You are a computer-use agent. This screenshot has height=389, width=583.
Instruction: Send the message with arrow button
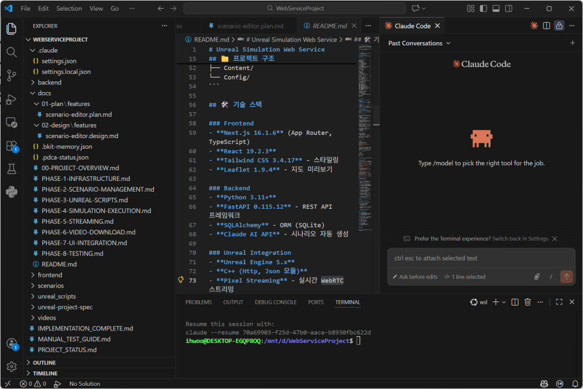(566, 277)
